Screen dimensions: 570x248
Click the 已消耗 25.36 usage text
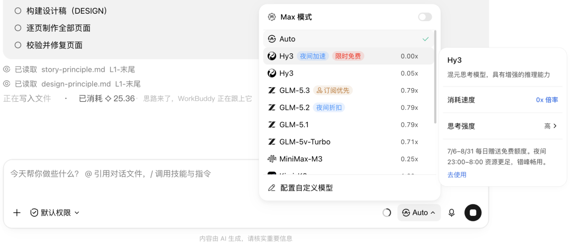pyautogui.click(x=107, y=99)
